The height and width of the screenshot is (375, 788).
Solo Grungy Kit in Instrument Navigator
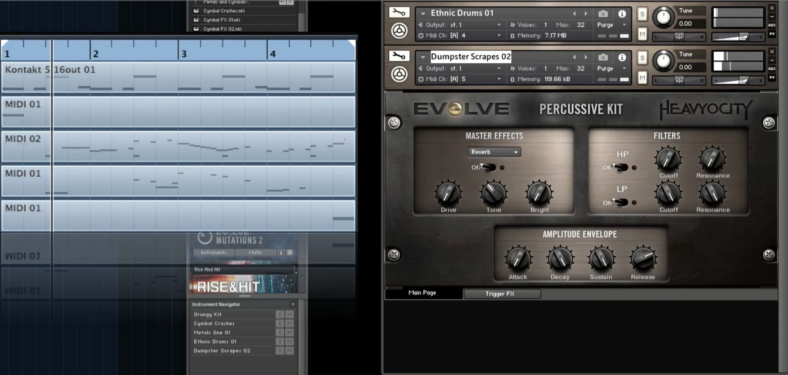point(280,314)
